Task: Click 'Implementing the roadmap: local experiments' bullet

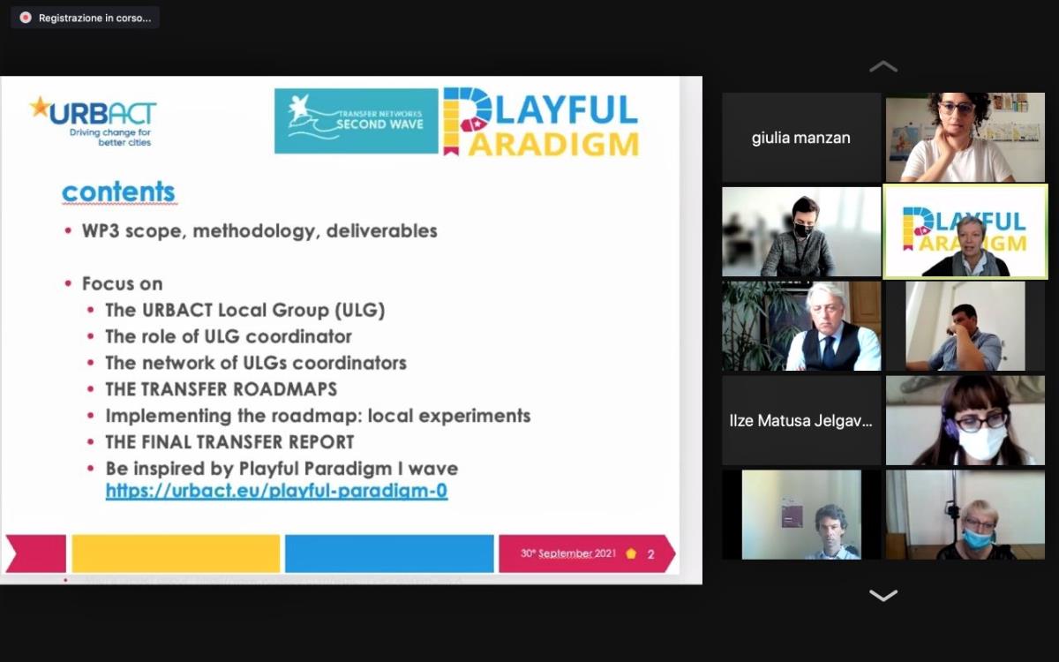Action: point(319,416)
